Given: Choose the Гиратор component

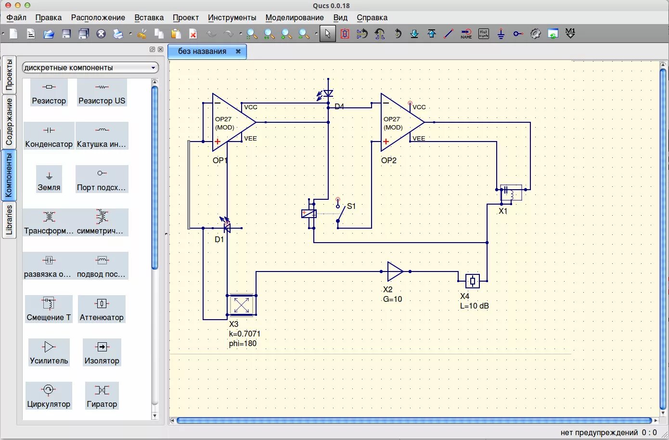Looking at the screenshot, I should point(102,396).
